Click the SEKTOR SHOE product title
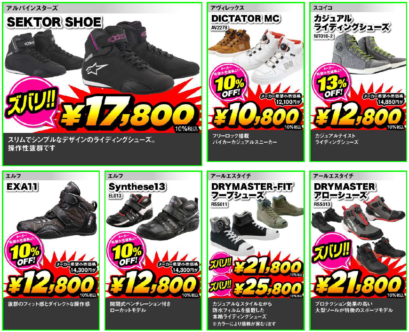This screenshot has height=332, width=409. [54, 22]
